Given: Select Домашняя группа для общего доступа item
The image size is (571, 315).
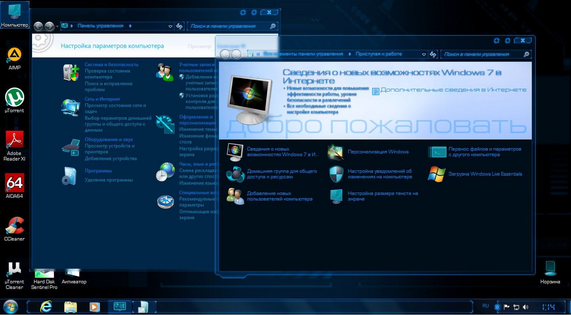Looking at the screenshot, I should click(272, 174).
